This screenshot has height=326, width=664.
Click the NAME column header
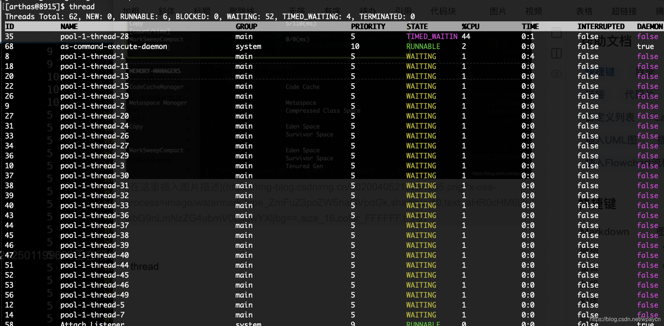pos(69,27)
